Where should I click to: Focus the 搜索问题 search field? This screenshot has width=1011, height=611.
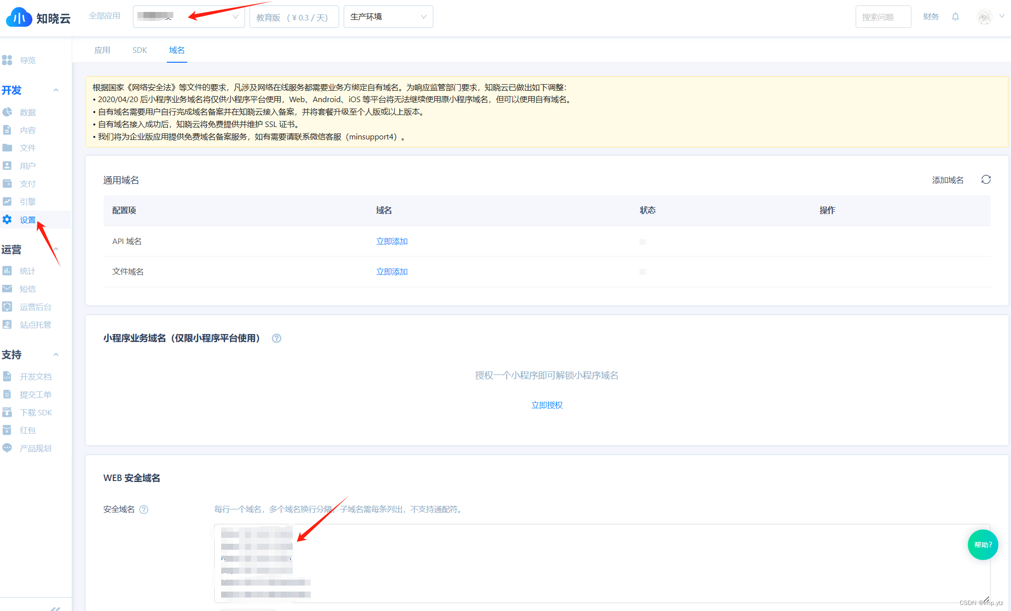click(883, 17)
